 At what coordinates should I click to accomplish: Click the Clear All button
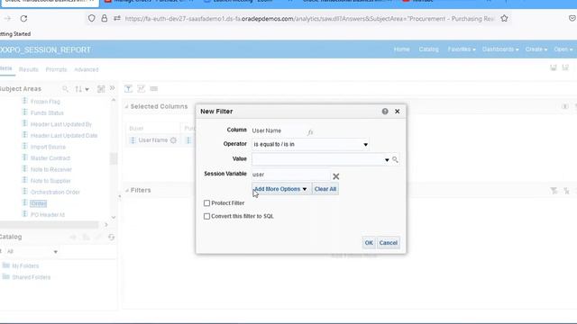tap(325, 189)
